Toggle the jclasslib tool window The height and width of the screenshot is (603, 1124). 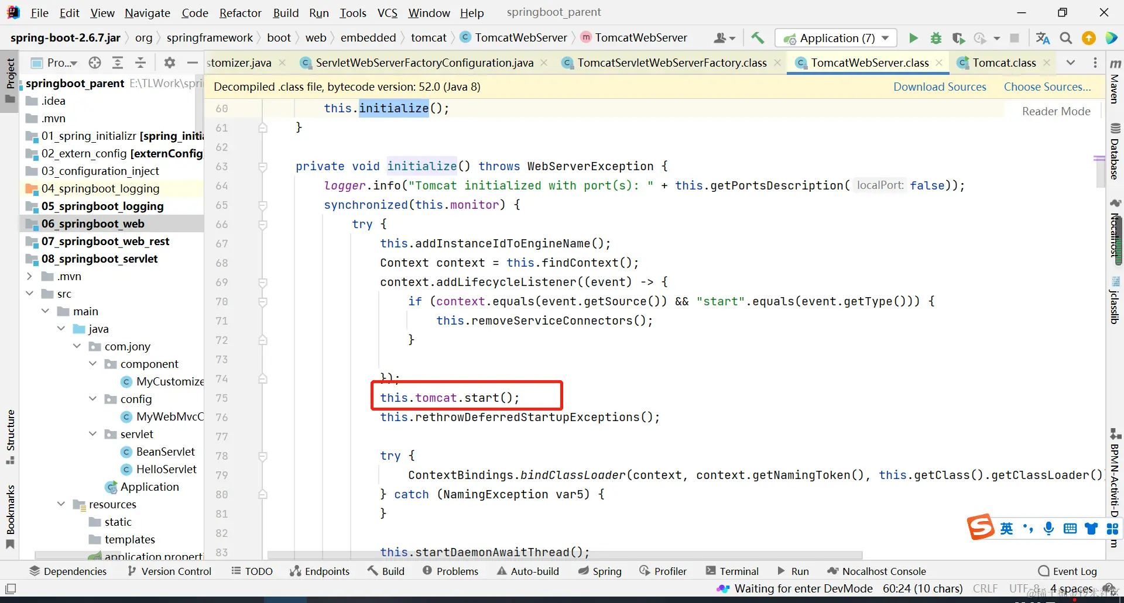point(1115,299)
